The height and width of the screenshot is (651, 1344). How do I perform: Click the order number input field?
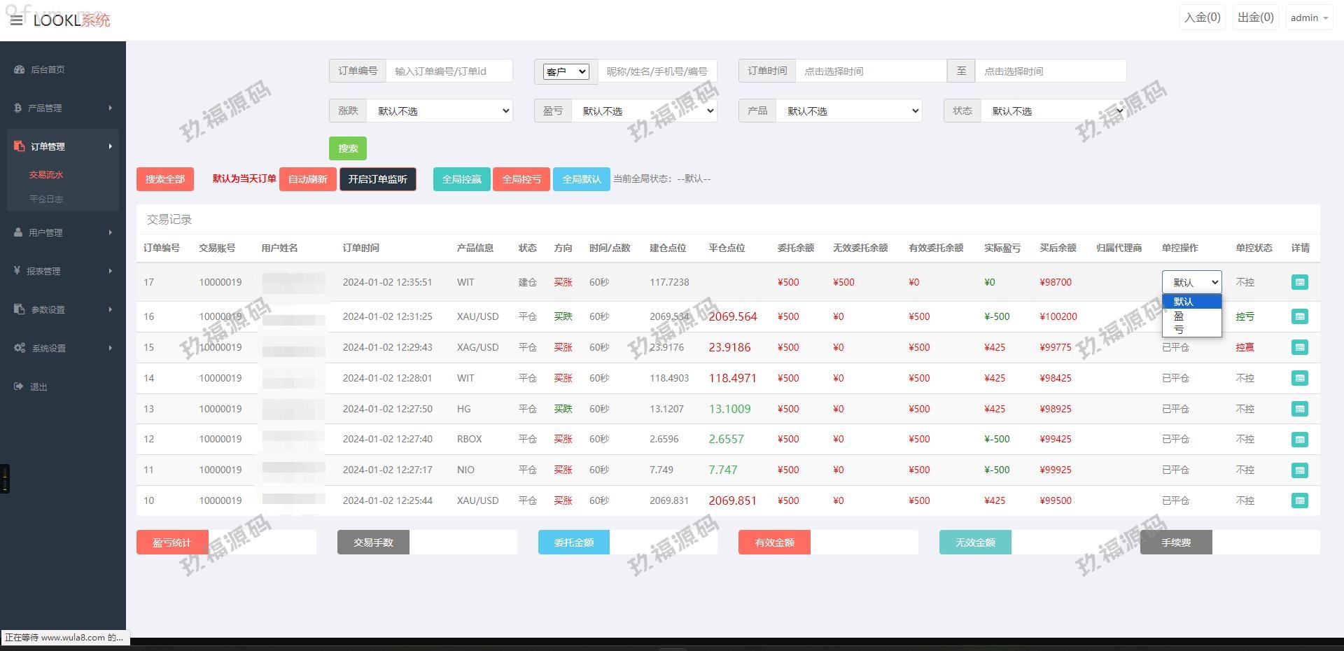449,71
